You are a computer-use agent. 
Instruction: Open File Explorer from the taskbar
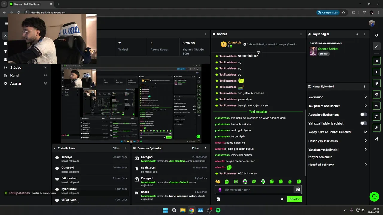coord(183,210)
